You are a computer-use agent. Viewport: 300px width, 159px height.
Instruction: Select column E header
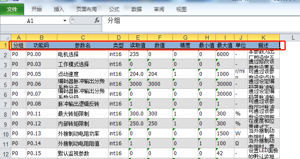[138, 37]
